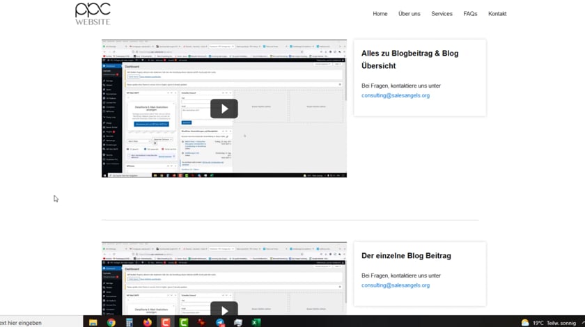Go to the Über uns page
Image resolution: width=585 pixels, height=327 pixels.
[409, 14]
